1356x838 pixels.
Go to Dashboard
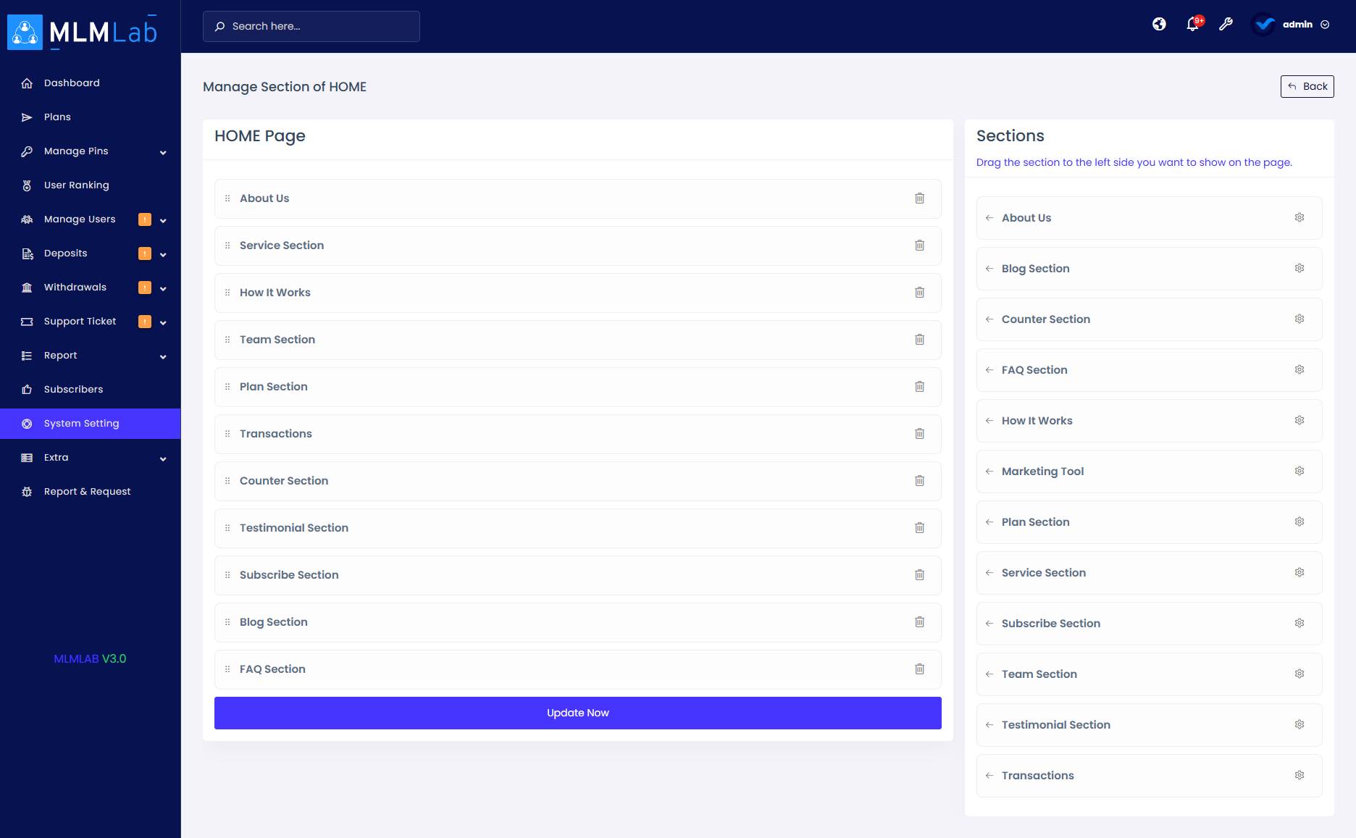click(72, 83)
